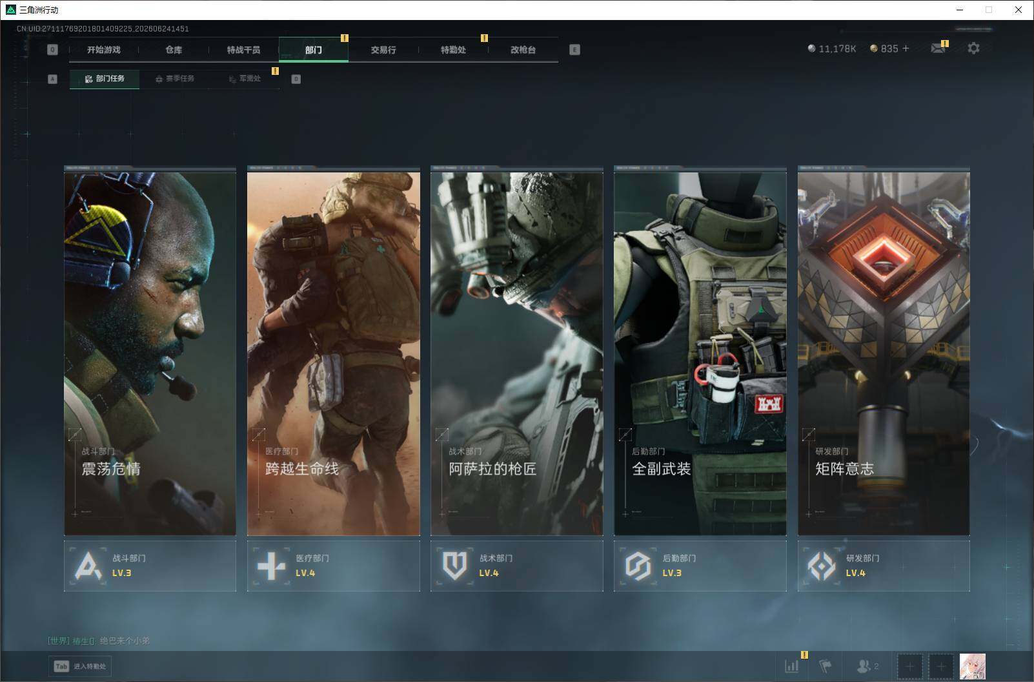Select the 部门任务 sub-tab
Screen dimensions: 1034x682
click(x=105, y=79)
